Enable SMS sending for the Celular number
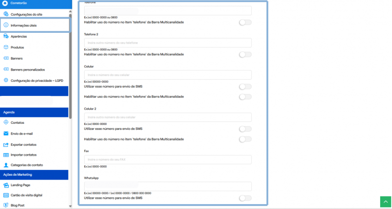 coord(245,87)
